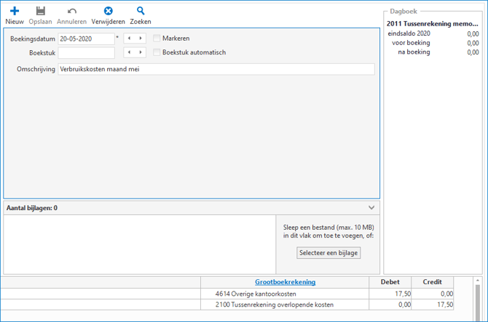Viewport: 488px width, 322px height.
Task: Enable the Markeren checkbox
Action: [x=157, y=39]
